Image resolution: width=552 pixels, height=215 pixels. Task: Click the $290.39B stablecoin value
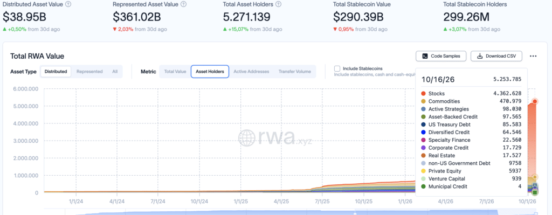point(358,17)
